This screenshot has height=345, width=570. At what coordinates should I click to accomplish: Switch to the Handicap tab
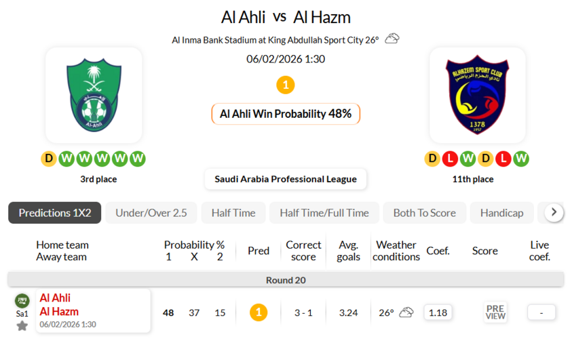tap(502, 213)
